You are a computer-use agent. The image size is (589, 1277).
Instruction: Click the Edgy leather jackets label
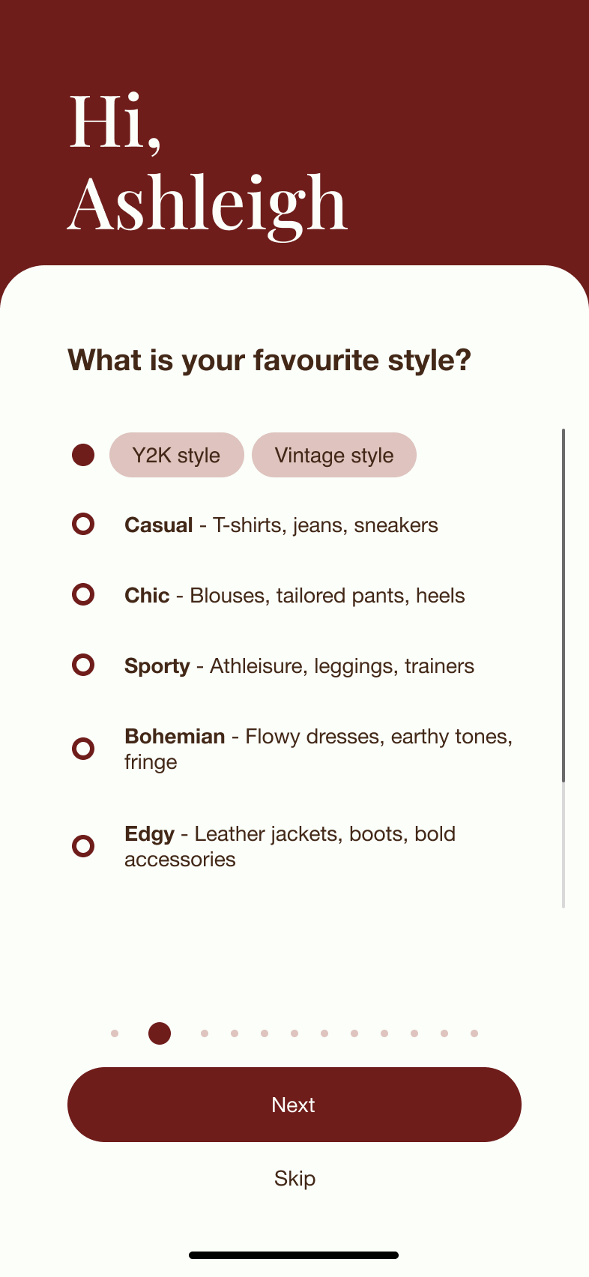pyautogui.click(x=290, y=846)
